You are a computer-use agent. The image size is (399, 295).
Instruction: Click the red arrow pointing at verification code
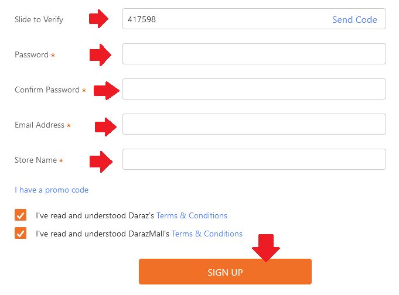pyautogui.click(x=100, y=19)
